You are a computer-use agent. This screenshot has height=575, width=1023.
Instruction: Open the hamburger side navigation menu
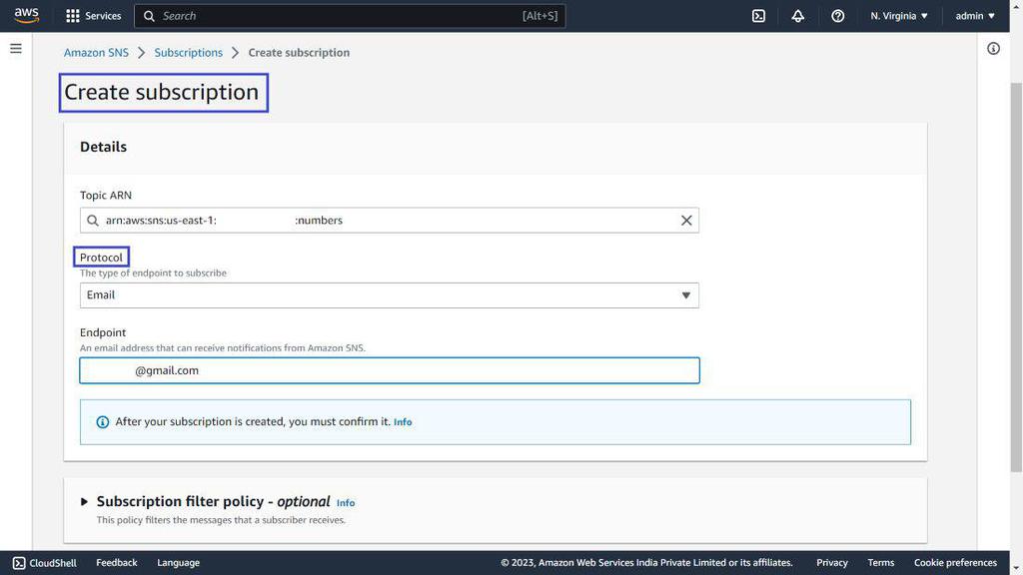16,48
